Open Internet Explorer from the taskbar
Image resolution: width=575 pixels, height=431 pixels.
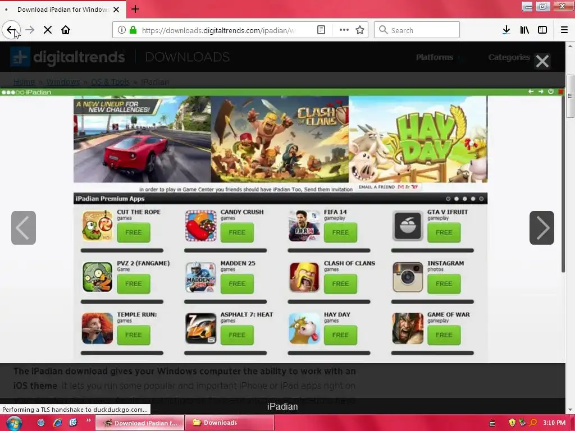58,423
